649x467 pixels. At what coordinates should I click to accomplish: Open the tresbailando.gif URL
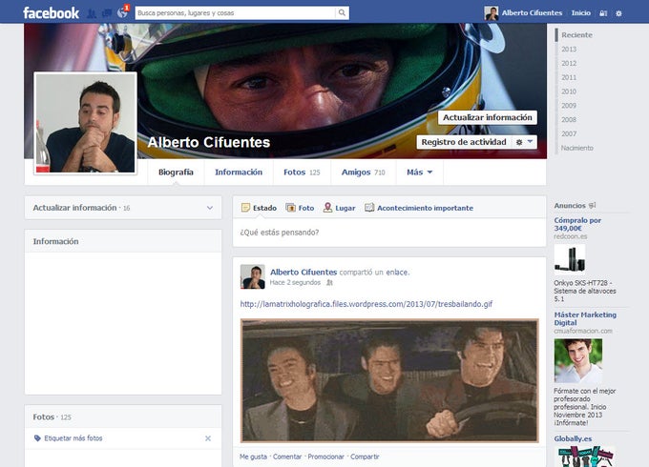point(366,304)
